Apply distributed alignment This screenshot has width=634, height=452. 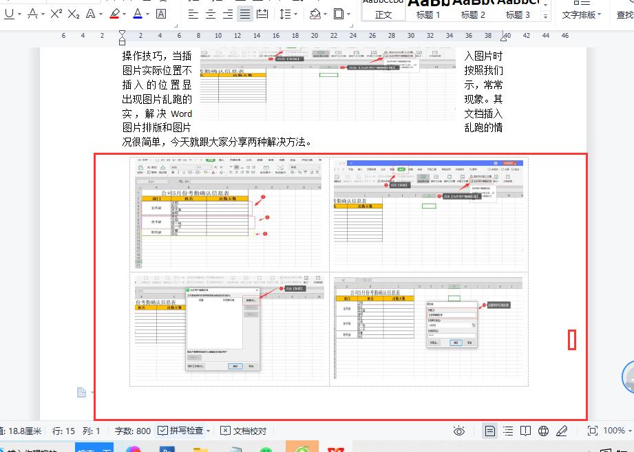[x=262, y=14]
